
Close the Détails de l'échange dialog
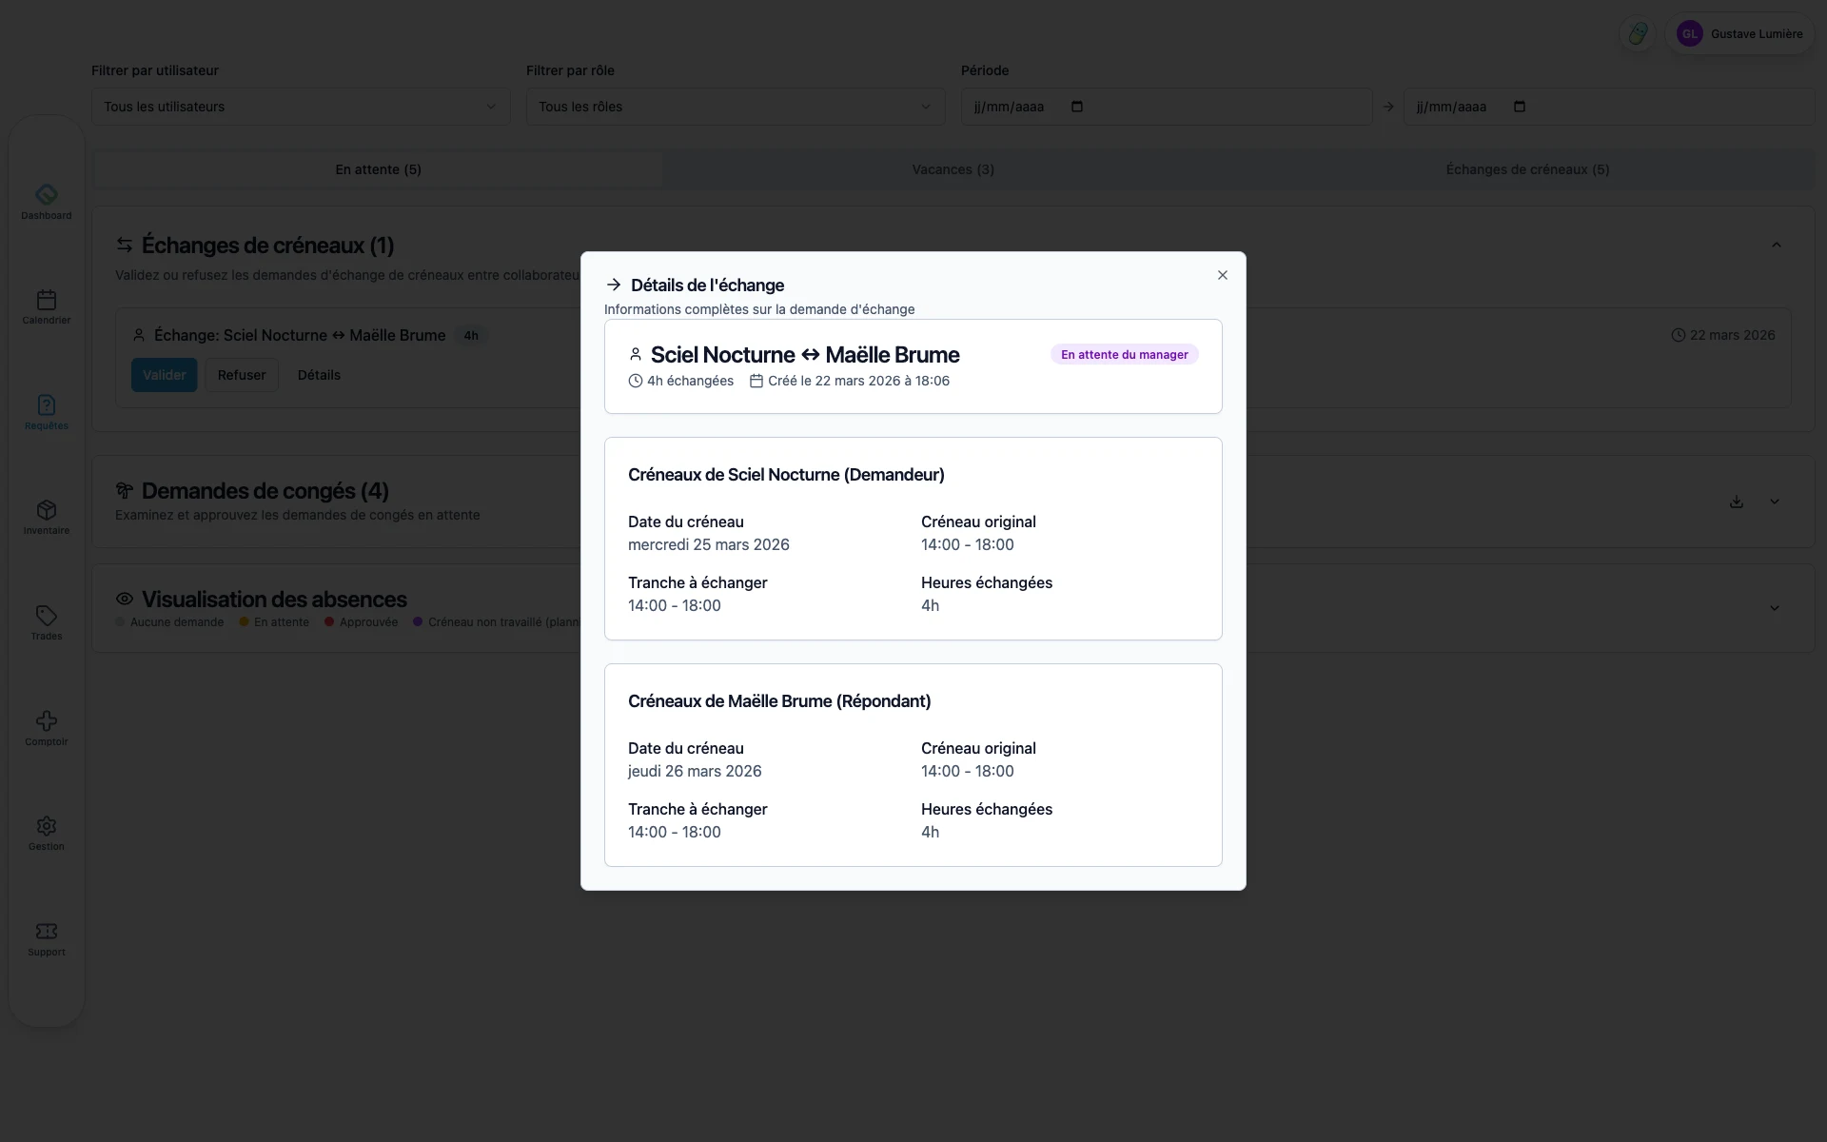[x=1222, y=275]
